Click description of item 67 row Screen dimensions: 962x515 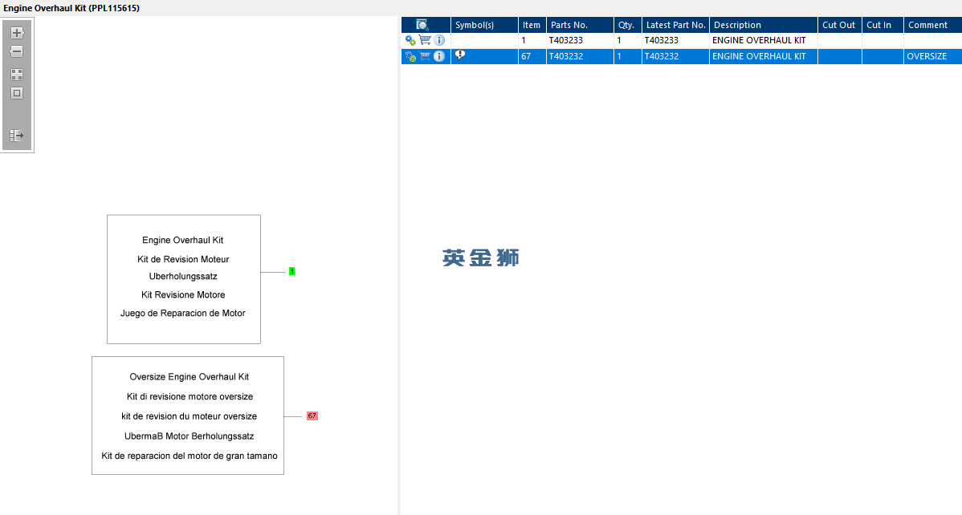point(763,56)
